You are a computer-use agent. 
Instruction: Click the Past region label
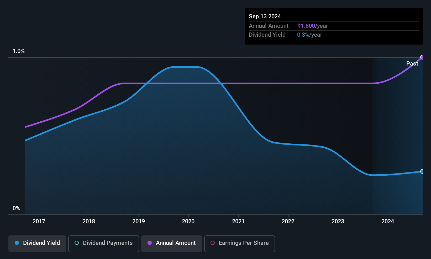(412, 63)
